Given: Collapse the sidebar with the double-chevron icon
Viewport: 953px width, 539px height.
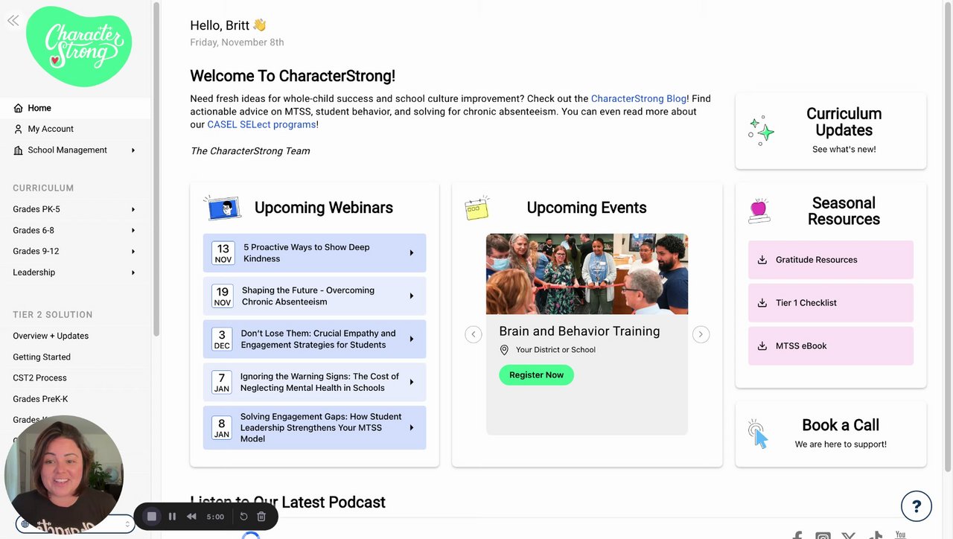Looking at the screenshot, I should point(13,21).
